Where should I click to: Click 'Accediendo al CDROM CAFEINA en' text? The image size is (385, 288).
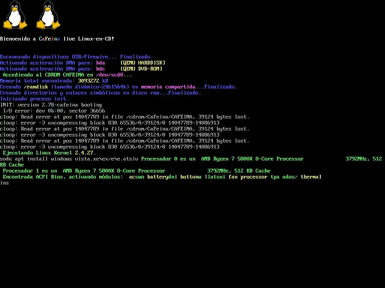tap(48, 75)
